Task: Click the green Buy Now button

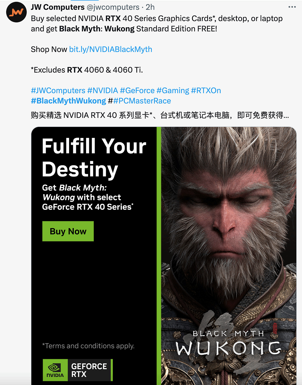Action: point(68,231)
